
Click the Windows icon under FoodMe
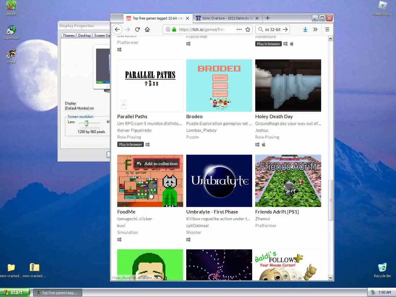[119, 239]
